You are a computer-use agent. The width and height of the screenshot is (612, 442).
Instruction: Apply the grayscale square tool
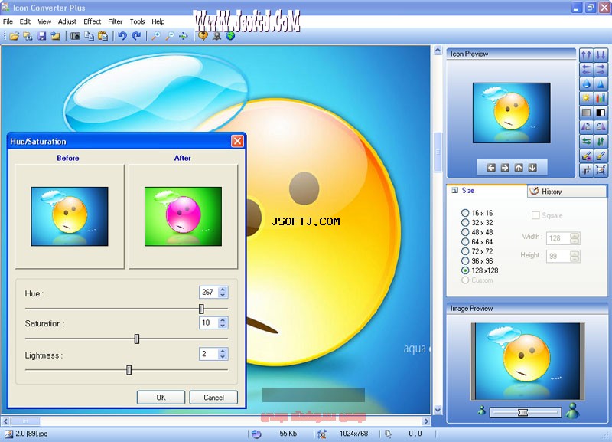[586, 113]
